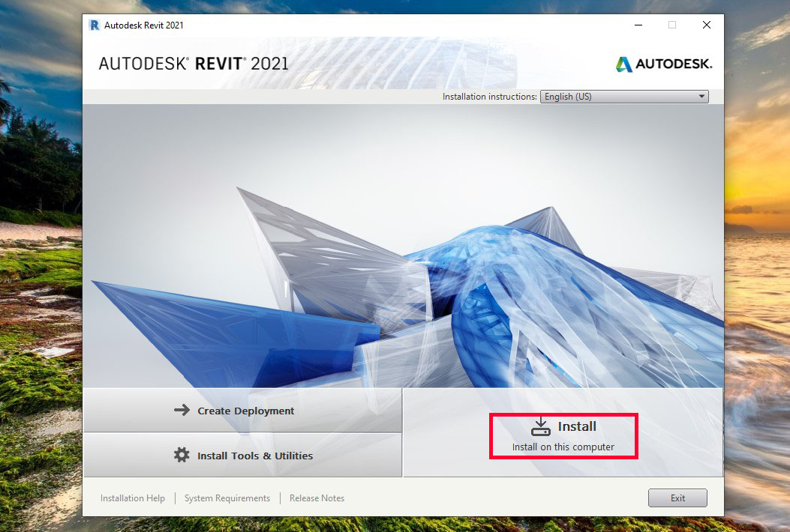This screenshot has width=790, height=532.
Task: Click the AUTODESK REVIT 2021 banner text
Action: pyautogui.click(x=193, y=64)
